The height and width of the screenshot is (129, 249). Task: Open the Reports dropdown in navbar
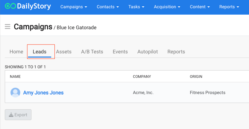pyautogui.click(x=229, y=7)
